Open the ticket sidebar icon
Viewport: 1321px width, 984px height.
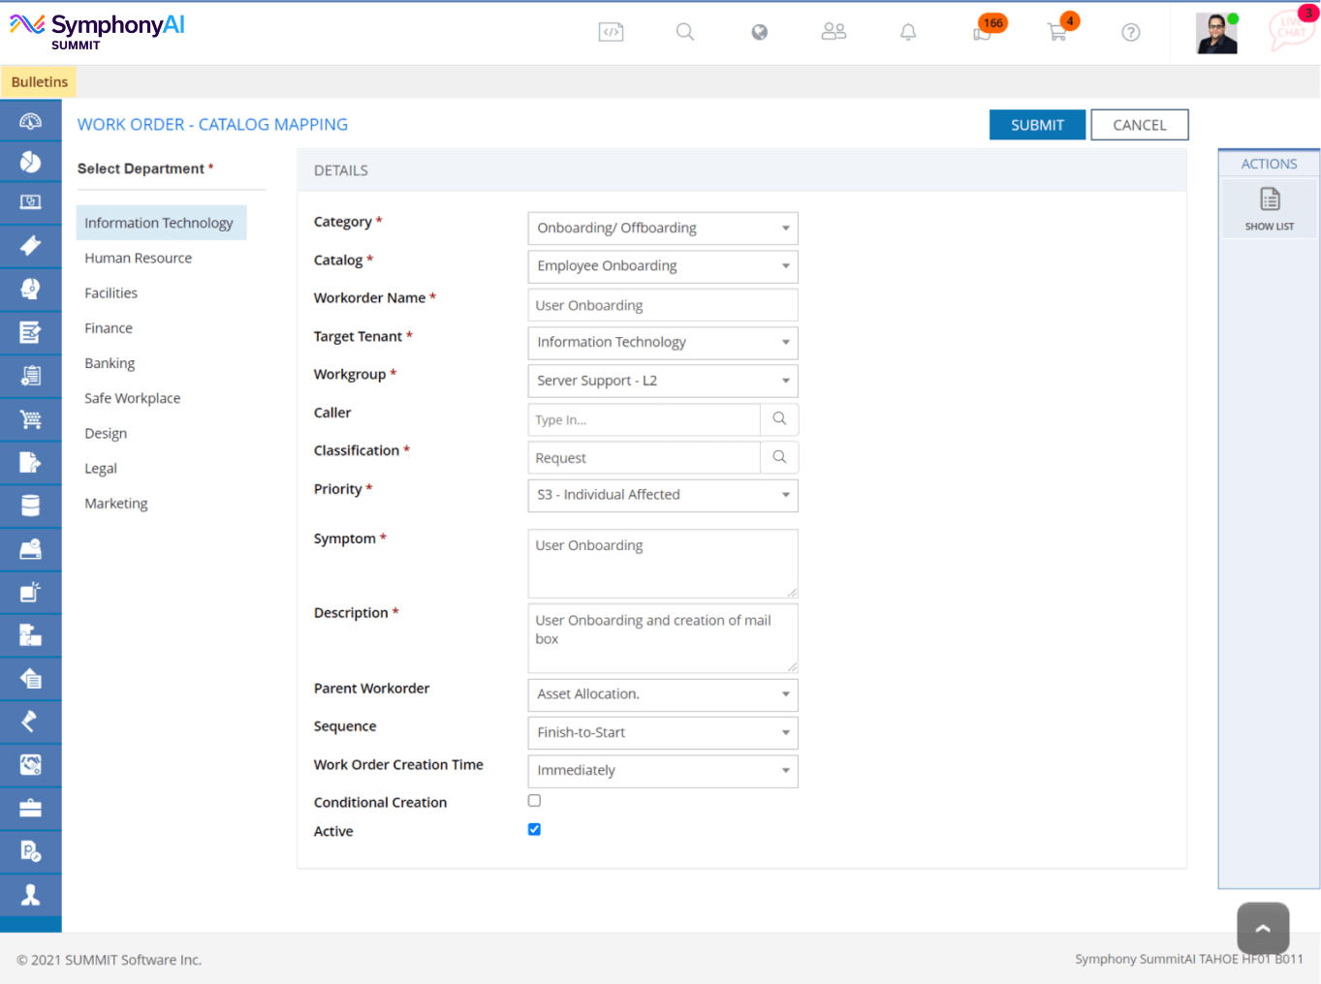coord(30,246)
